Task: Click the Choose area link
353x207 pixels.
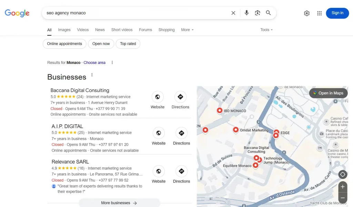Action: [94, 63]
